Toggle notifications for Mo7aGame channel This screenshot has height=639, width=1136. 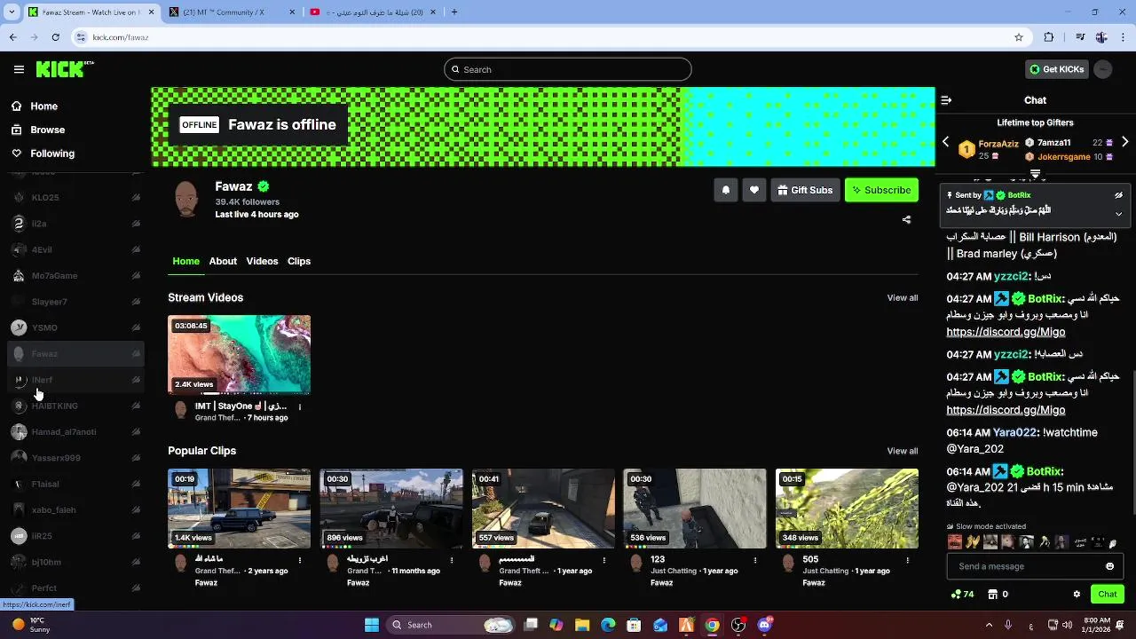136,275
